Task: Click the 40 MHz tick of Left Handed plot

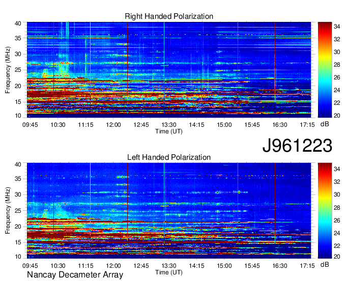Action: pos(18,164)
